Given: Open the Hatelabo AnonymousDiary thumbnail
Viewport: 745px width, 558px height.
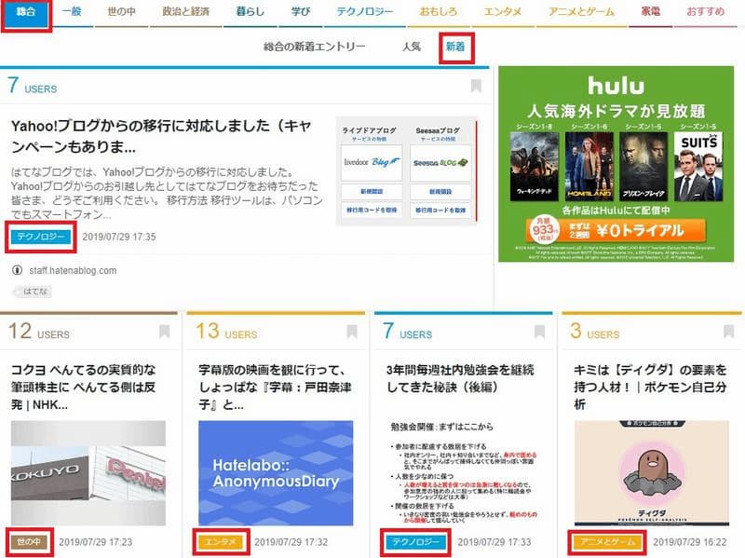Looking at the screenshot, I should [276, 473].
